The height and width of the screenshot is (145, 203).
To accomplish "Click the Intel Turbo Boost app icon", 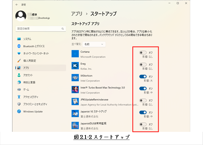I will coord(75,90).
